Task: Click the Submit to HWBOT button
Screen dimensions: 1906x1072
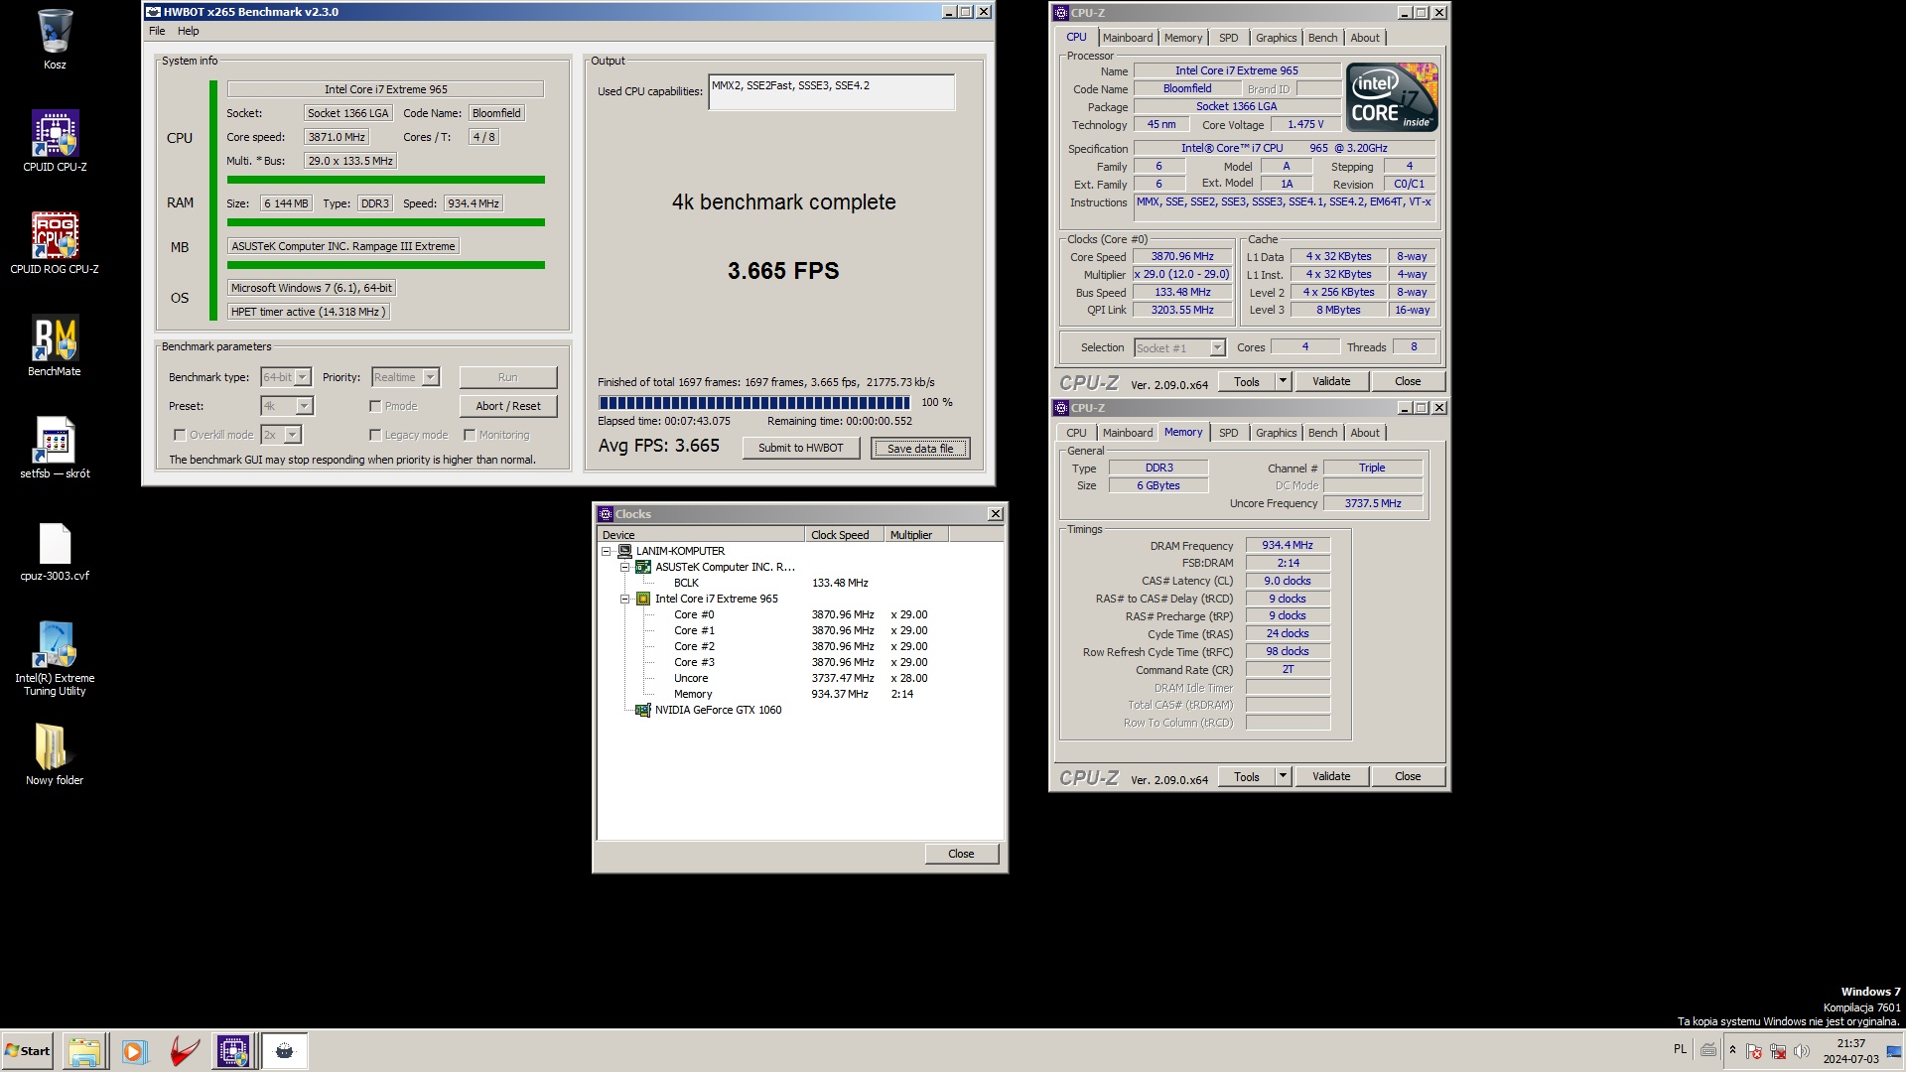Action: point(800,448)
